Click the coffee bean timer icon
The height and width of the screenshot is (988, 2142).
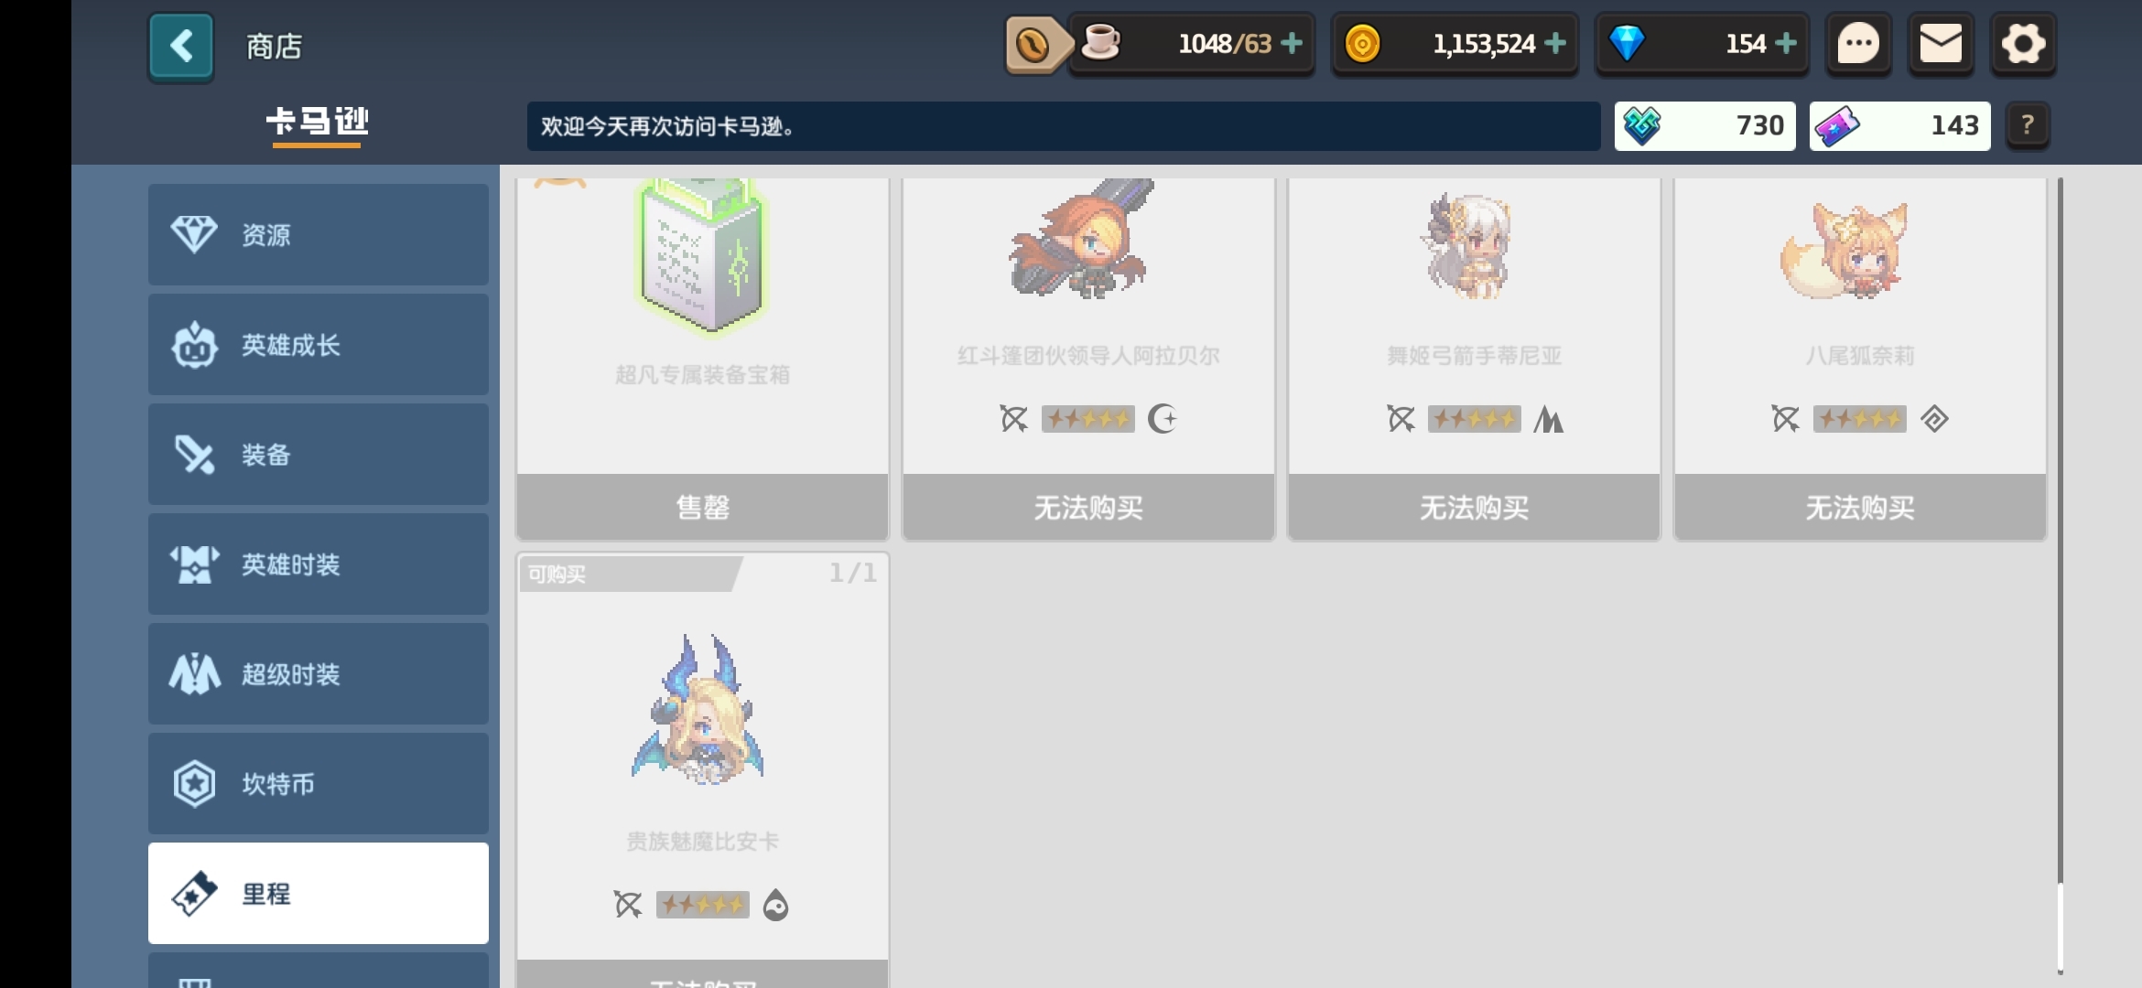(1034, 44)
